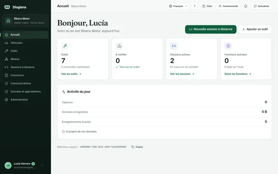
Task: Click the Captures row label
Action: tap(67, 102)
